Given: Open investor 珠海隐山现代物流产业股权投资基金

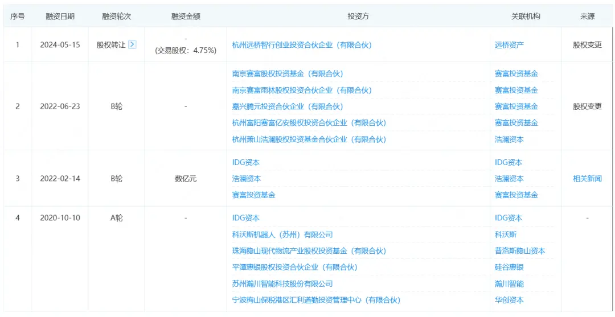Looking at the screenshot, I should tap(309, 251).
